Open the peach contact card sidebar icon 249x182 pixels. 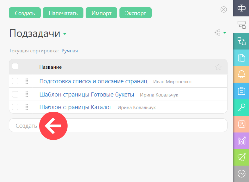[x=241, y=124]
